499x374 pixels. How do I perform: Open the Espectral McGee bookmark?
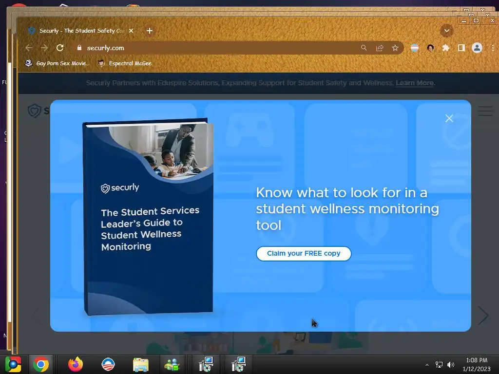click(x=125, y=63)
